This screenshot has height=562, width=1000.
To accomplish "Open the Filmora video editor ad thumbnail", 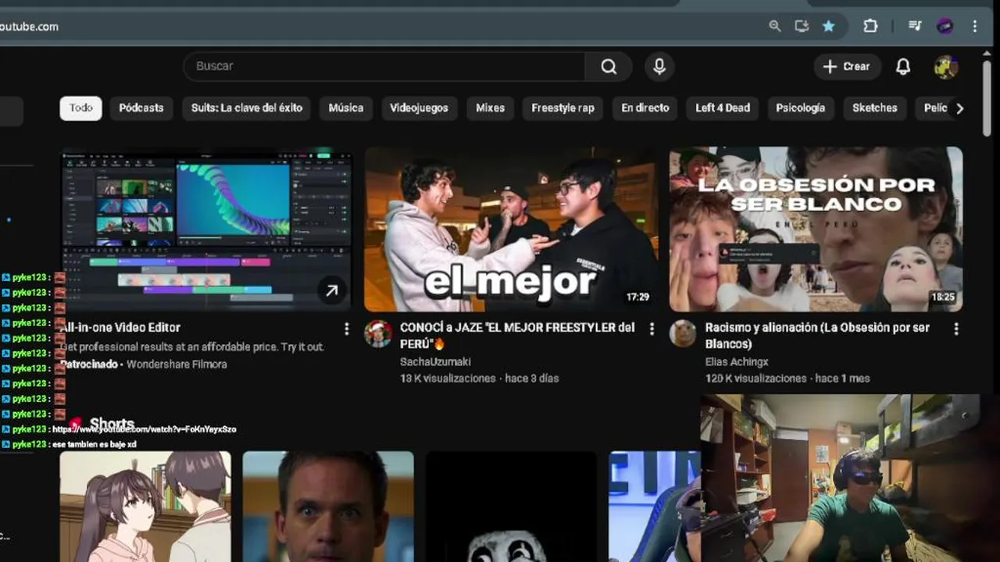I will (206, 229).
